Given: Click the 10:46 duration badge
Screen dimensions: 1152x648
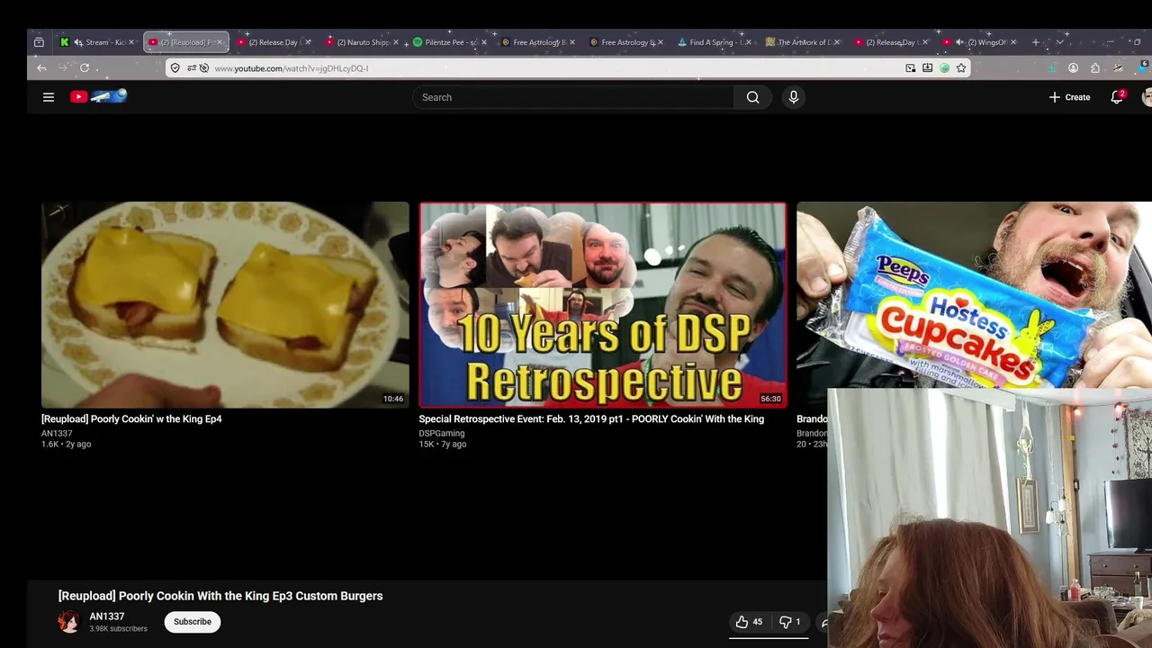Looking at the screenshot, I should (x=393, y=399).
